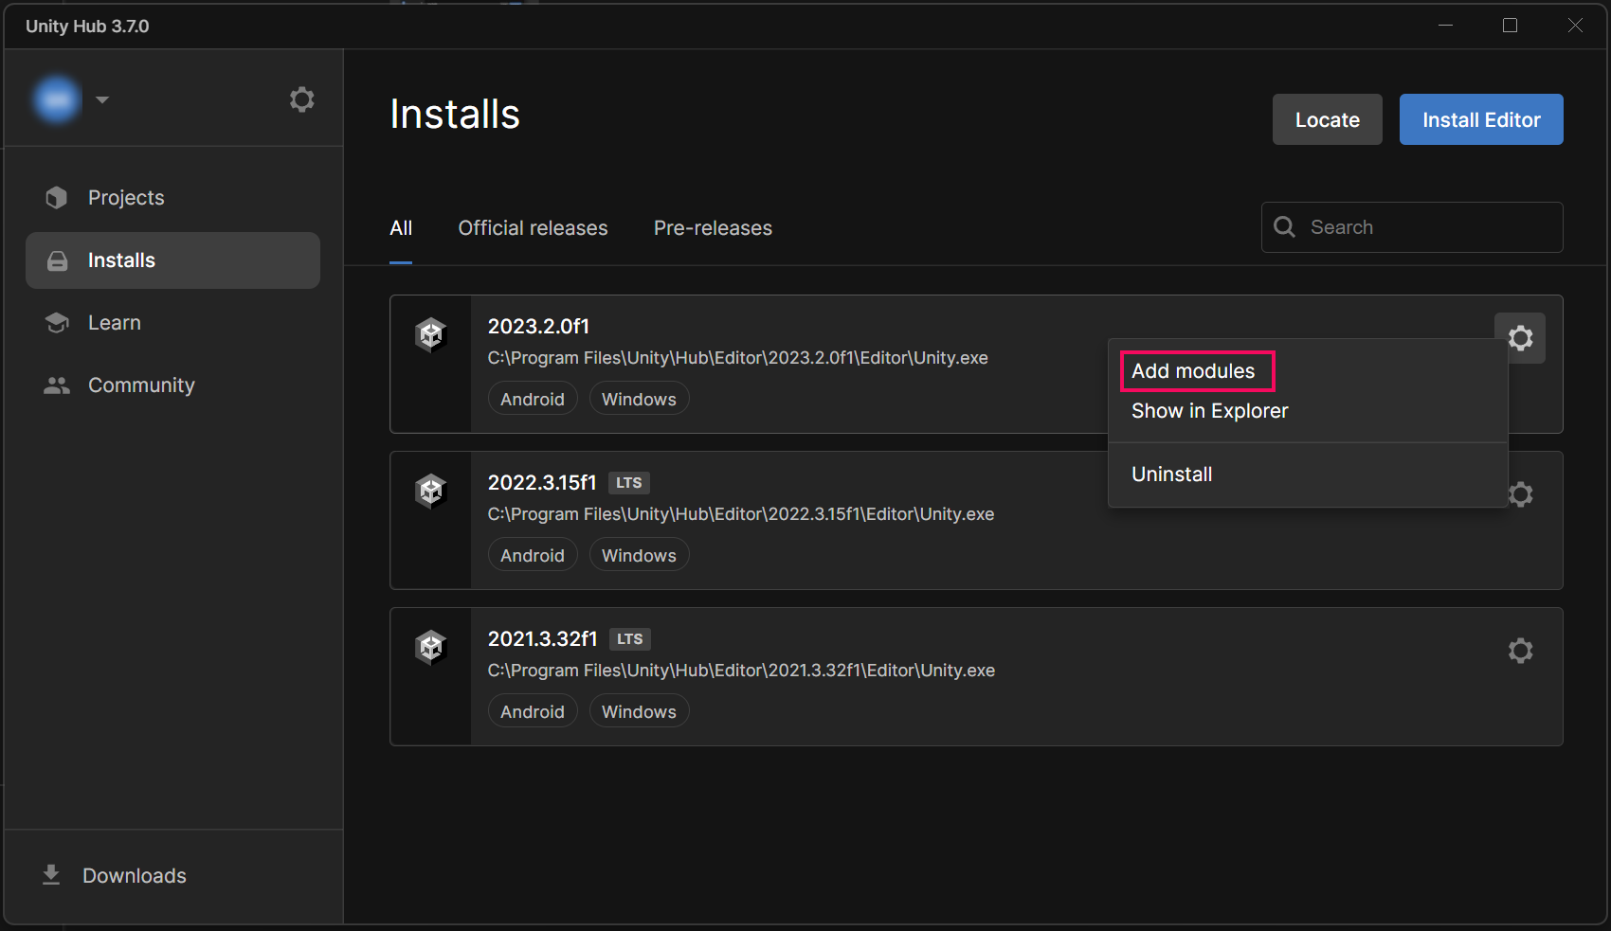Open the Projects section

[x=126, y=198]
